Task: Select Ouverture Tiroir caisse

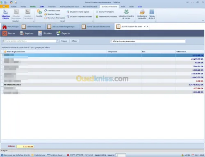Action: pyautogui.click(x=55, y=18)
